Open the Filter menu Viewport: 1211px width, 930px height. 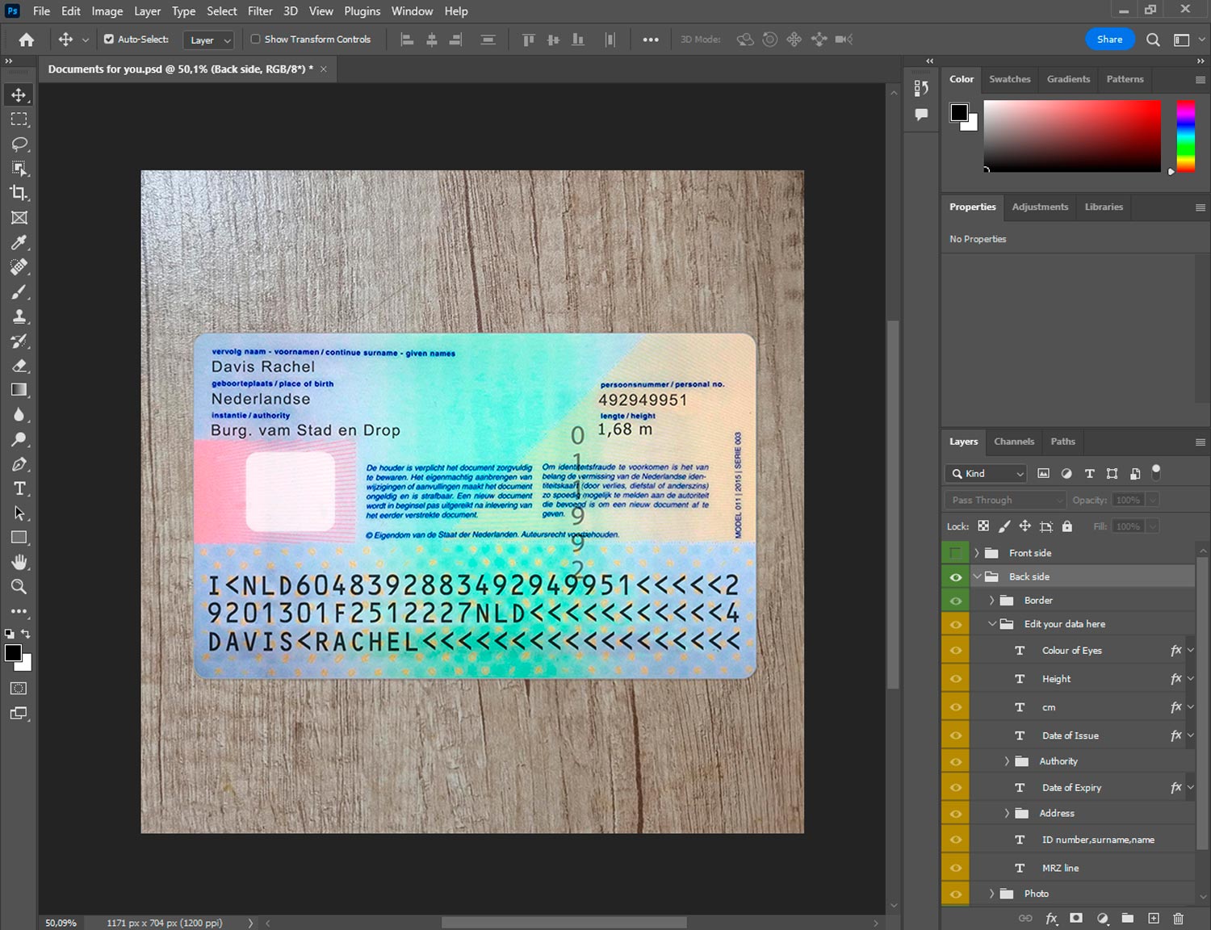coord(259,11)
